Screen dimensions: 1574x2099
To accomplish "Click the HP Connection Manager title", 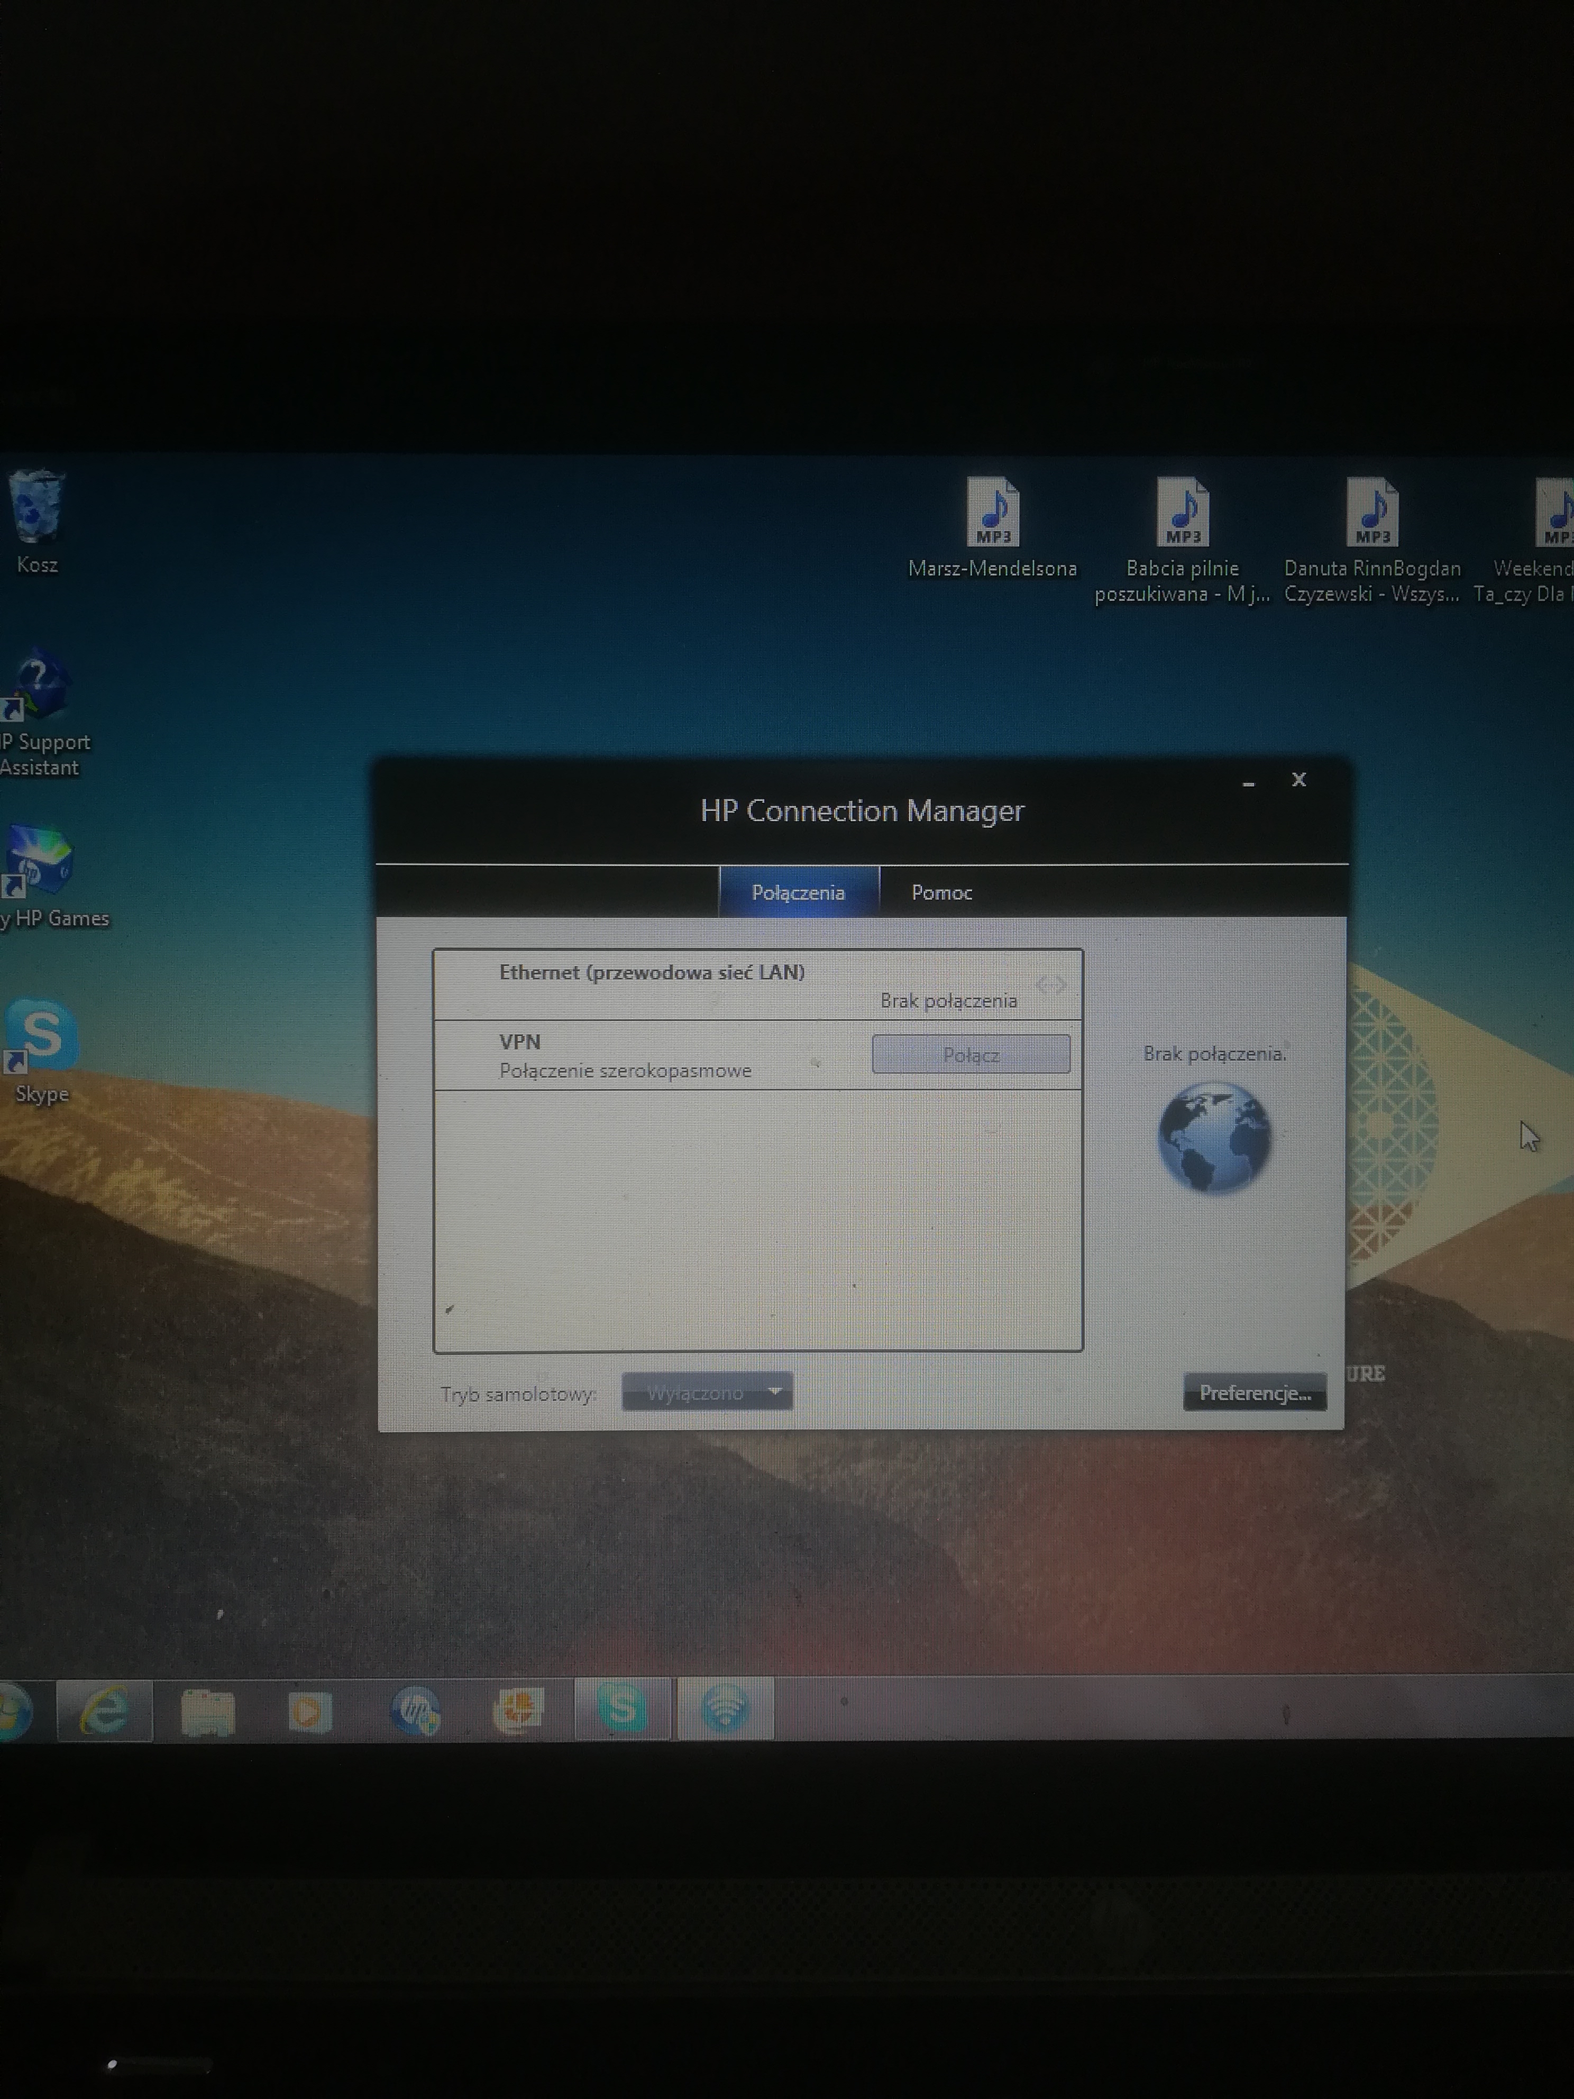I will pyautogui.click(x=863, y=810).
